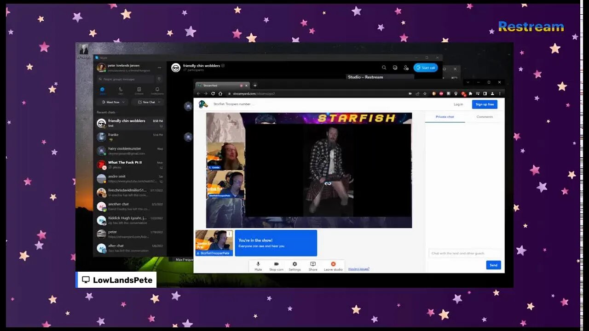589x331 pixels.
Task: Go forward in the browser
Action: click(x=206, y=93)
